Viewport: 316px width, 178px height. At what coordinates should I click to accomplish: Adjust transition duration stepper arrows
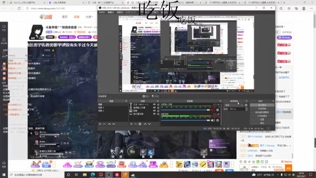coord(246,109)
